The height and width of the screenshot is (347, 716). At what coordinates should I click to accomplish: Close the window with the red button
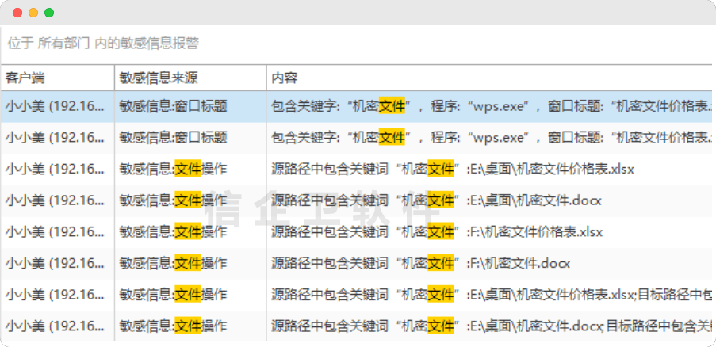pos(17,13)
